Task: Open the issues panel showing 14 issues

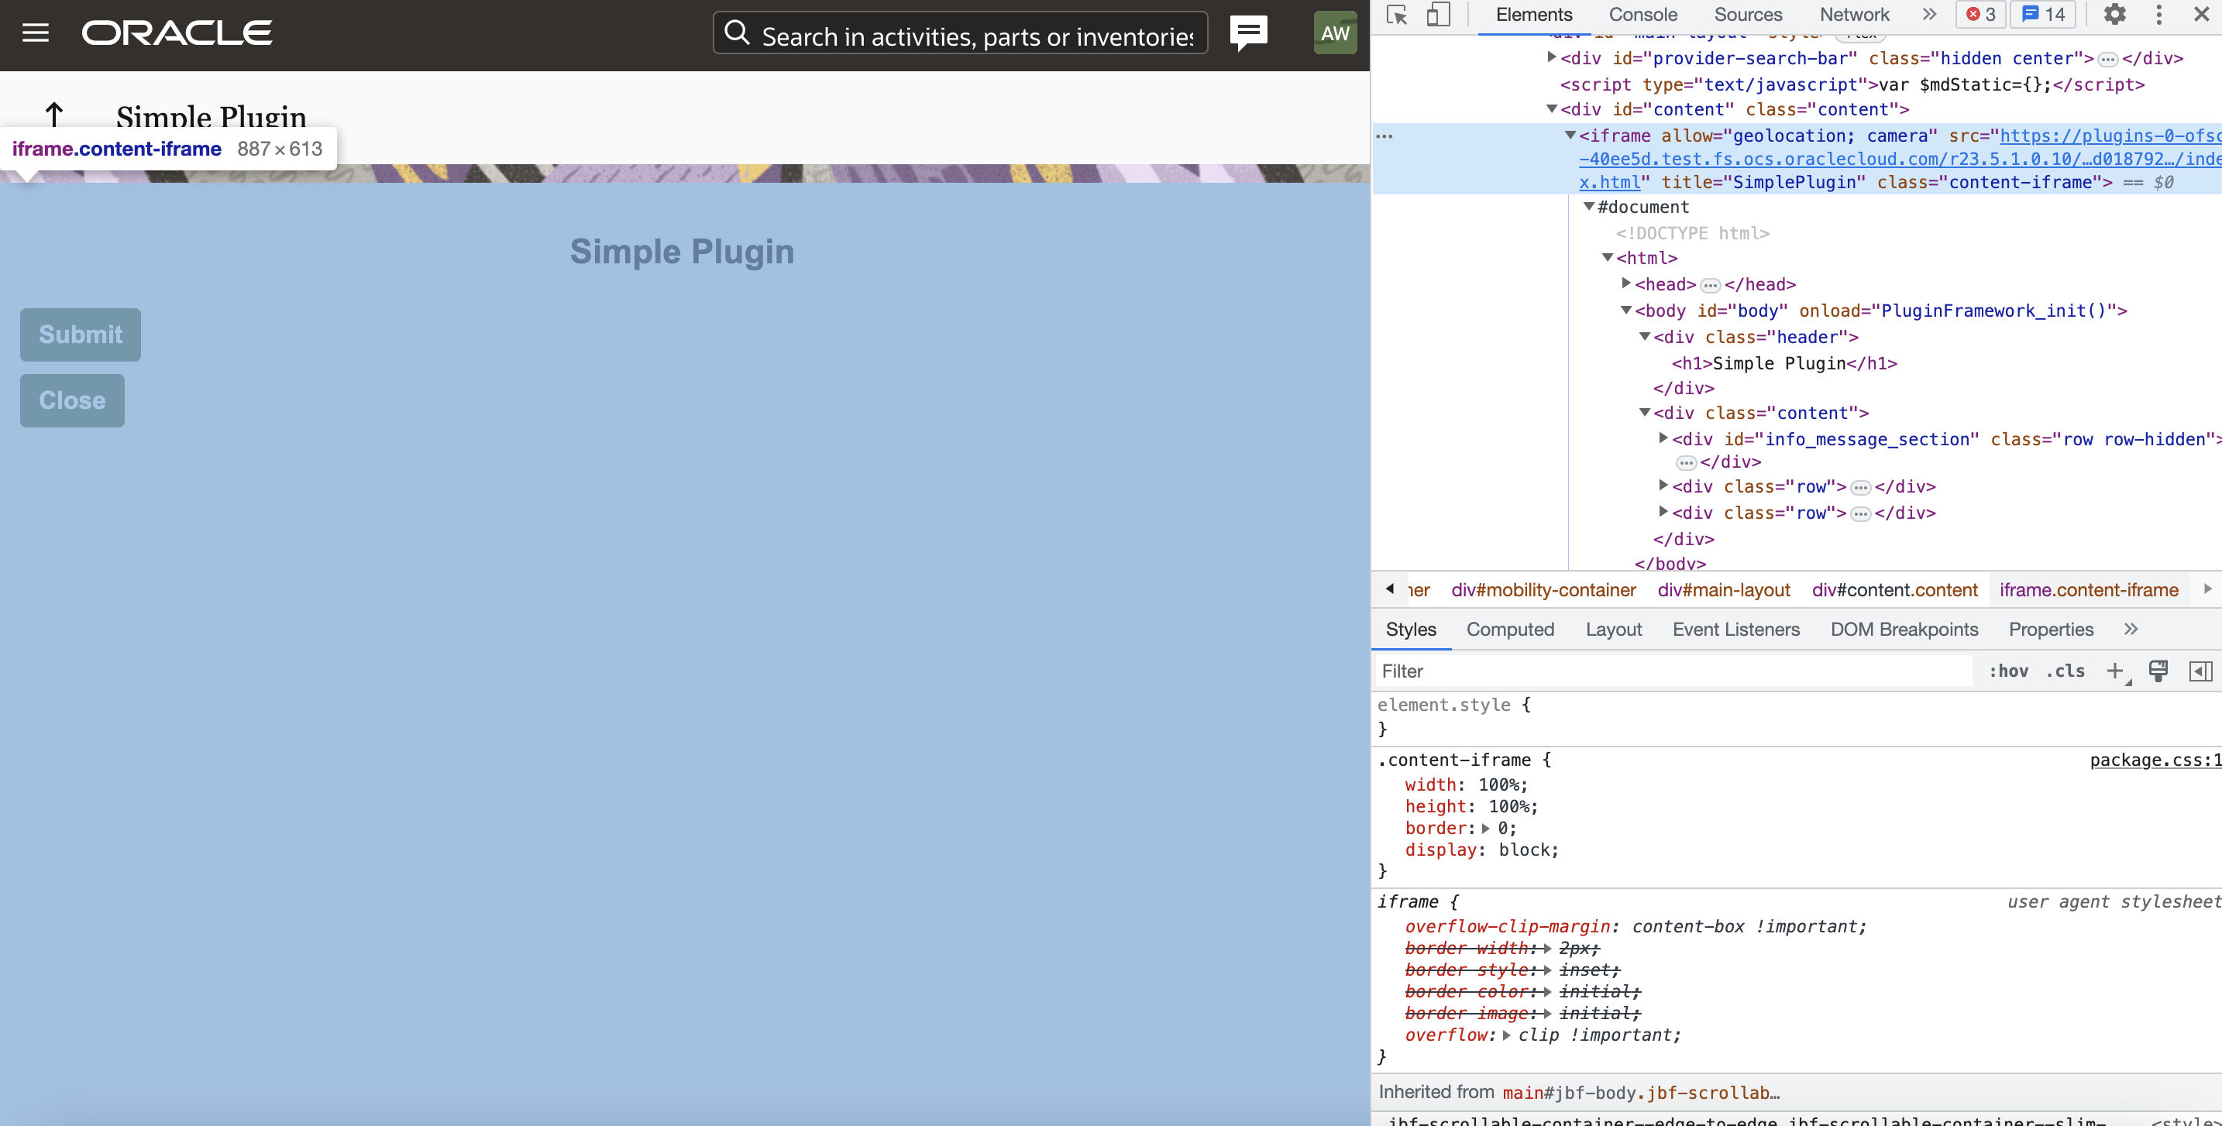Action: (2044, 15)
